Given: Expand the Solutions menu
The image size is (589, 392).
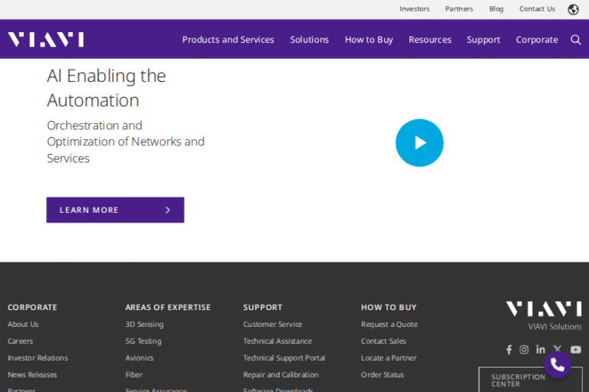Looking at the screenshot, I should 309,40.
